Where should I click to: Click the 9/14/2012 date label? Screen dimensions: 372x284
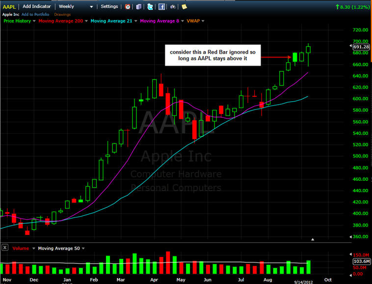pos(303,282)
